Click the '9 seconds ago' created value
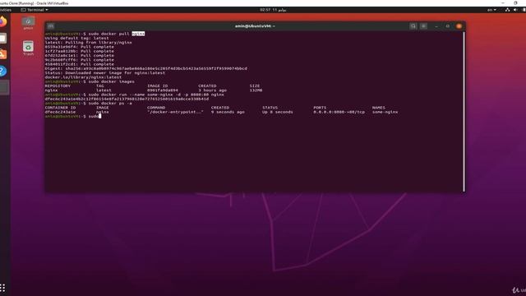 click(228, 112)
